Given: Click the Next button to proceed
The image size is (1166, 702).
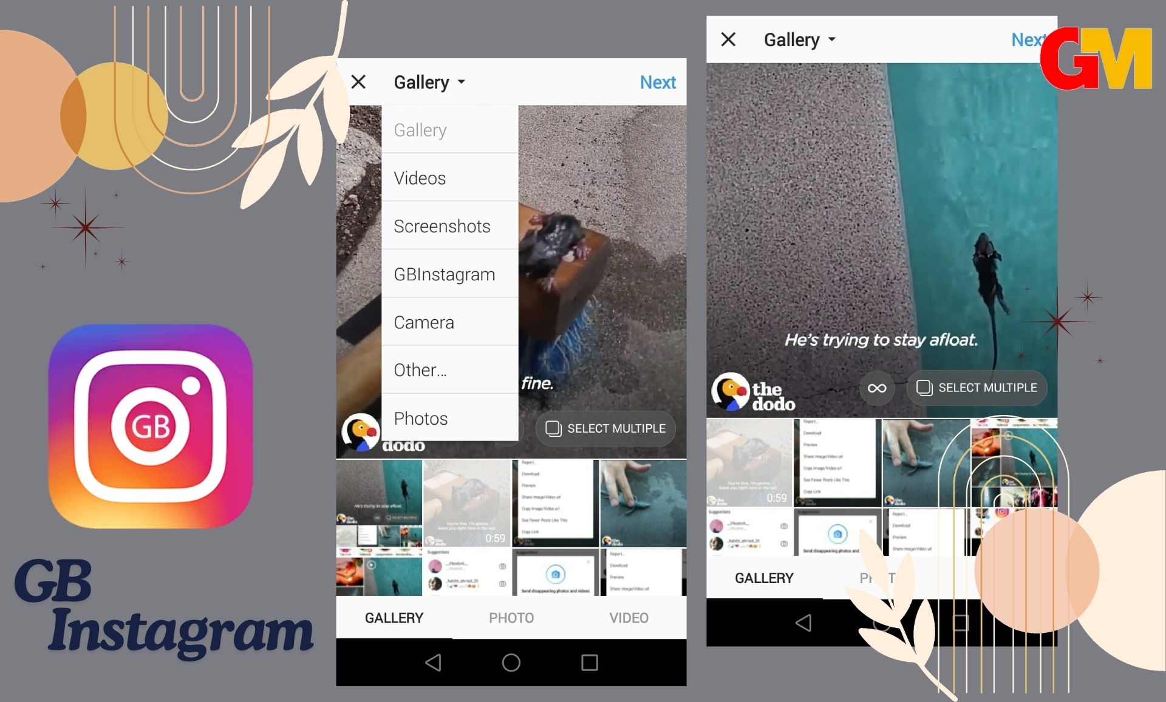Looking at the screenshot, I should pyautogui.click(x=658, y=81).
